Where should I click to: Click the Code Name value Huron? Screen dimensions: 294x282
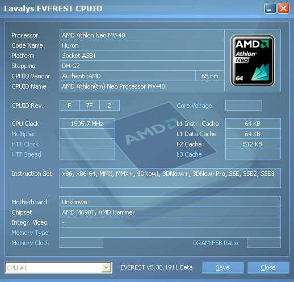142,45
